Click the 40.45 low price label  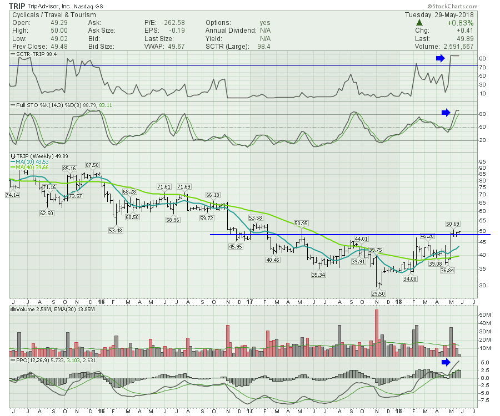coord(273,260)
